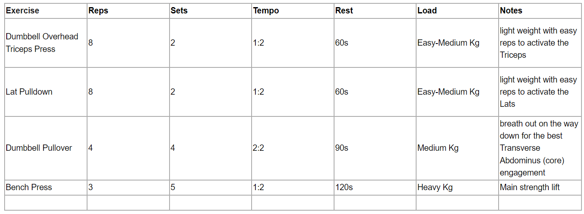This screenshot has width=584, height=214.
Task: Click the 120s rest cell
Action: tap(344, 187)
